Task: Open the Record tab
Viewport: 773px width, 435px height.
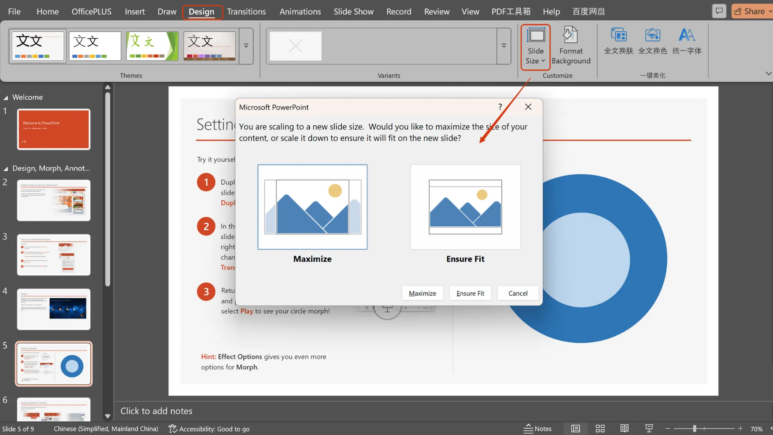Action: click(399, 12)
